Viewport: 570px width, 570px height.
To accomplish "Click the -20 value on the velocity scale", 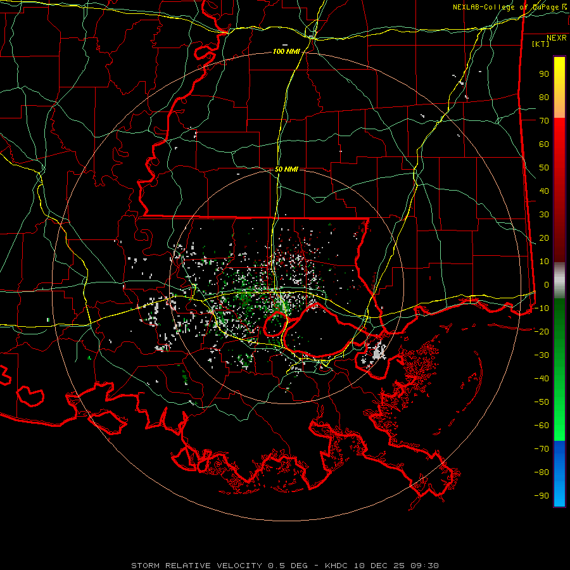I will click(541, 332).
